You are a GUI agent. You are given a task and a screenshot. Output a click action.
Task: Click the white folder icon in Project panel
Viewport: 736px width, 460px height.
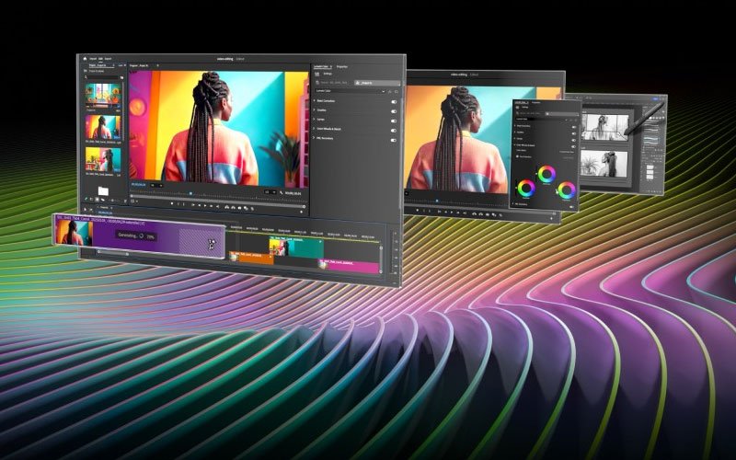pos(103,190)
